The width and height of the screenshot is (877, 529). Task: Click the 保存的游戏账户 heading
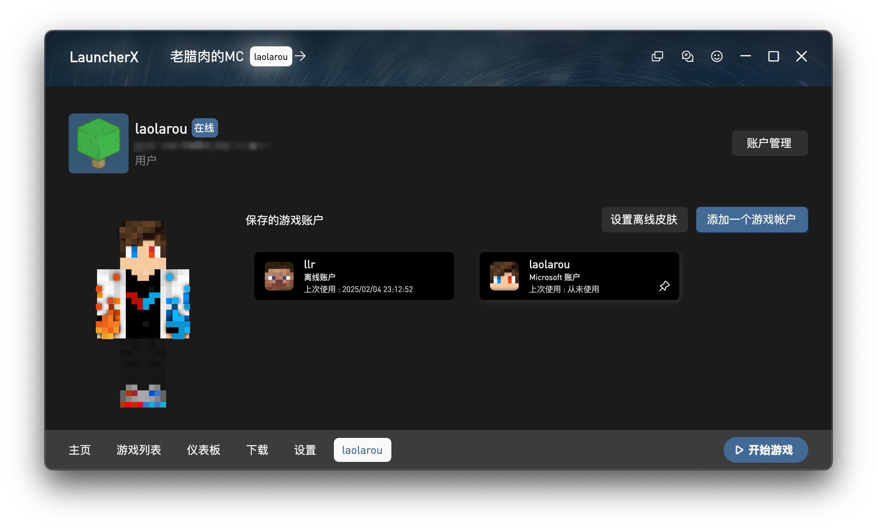click(x=284, y=220)
